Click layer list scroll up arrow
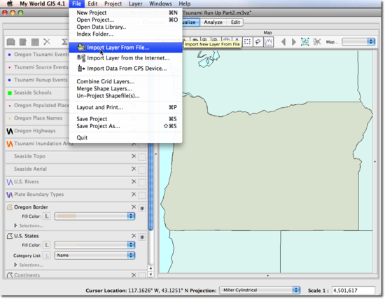The height and width of the screenshot is (299, 385). point(150,268)
